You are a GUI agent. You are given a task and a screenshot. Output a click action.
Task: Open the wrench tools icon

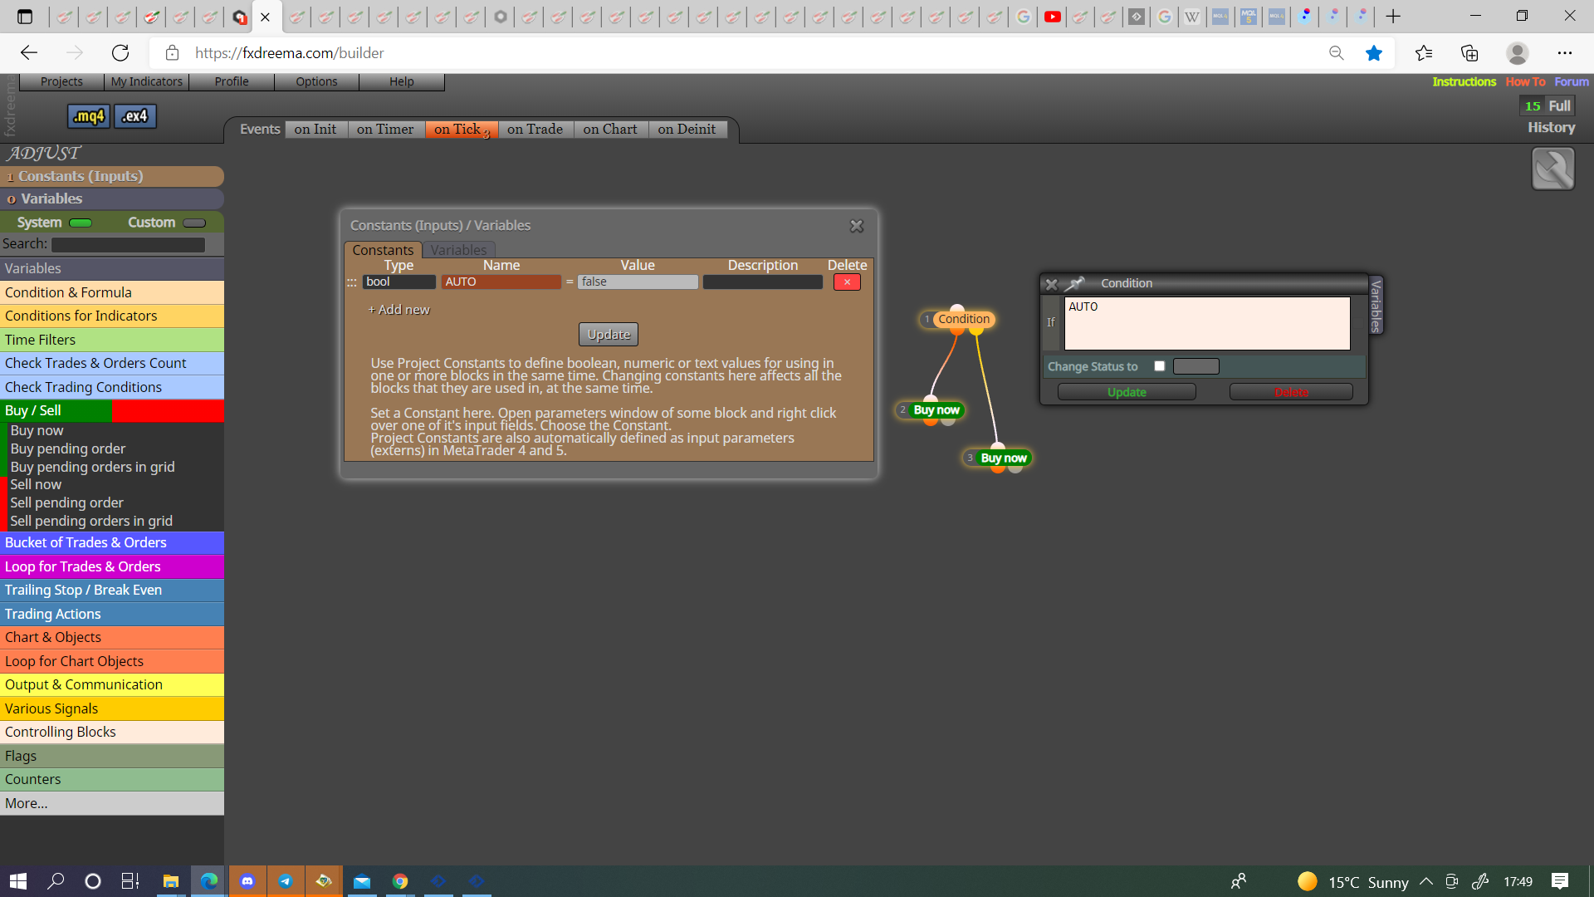tap(1552, 169)
